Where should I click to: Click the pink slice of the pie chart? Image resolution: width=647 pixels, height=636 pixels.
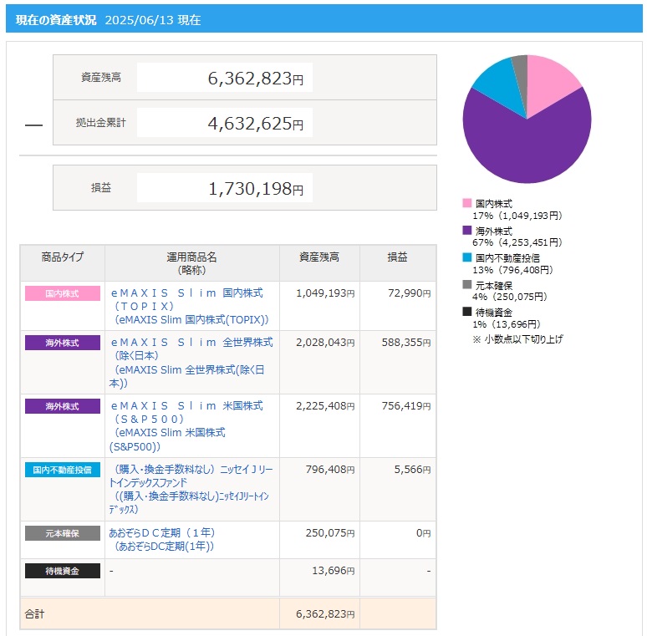click(x=553, y=84)
